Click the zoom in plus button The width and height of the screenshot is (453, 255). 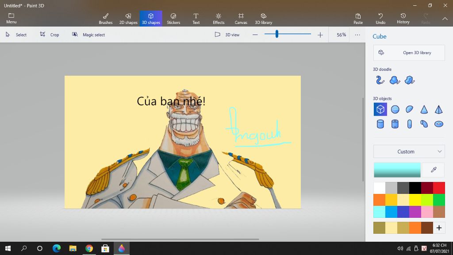click(x=320, y=35)
